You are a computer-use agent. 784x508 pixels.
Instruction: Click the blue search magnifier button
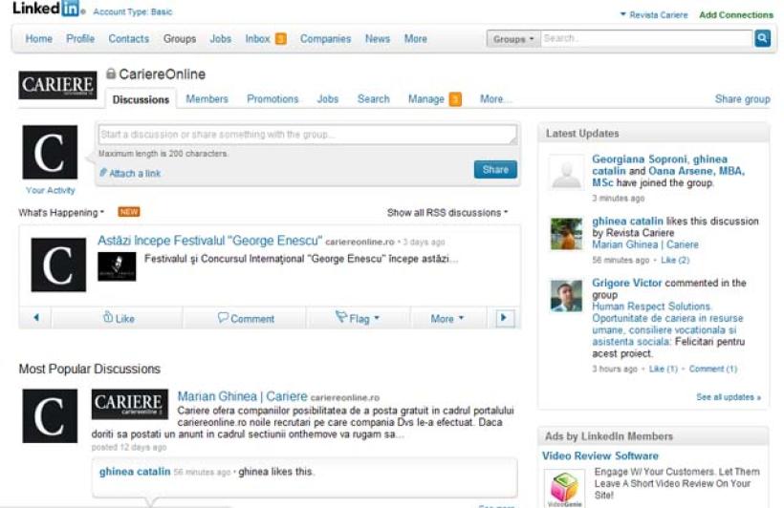point(762,39)
